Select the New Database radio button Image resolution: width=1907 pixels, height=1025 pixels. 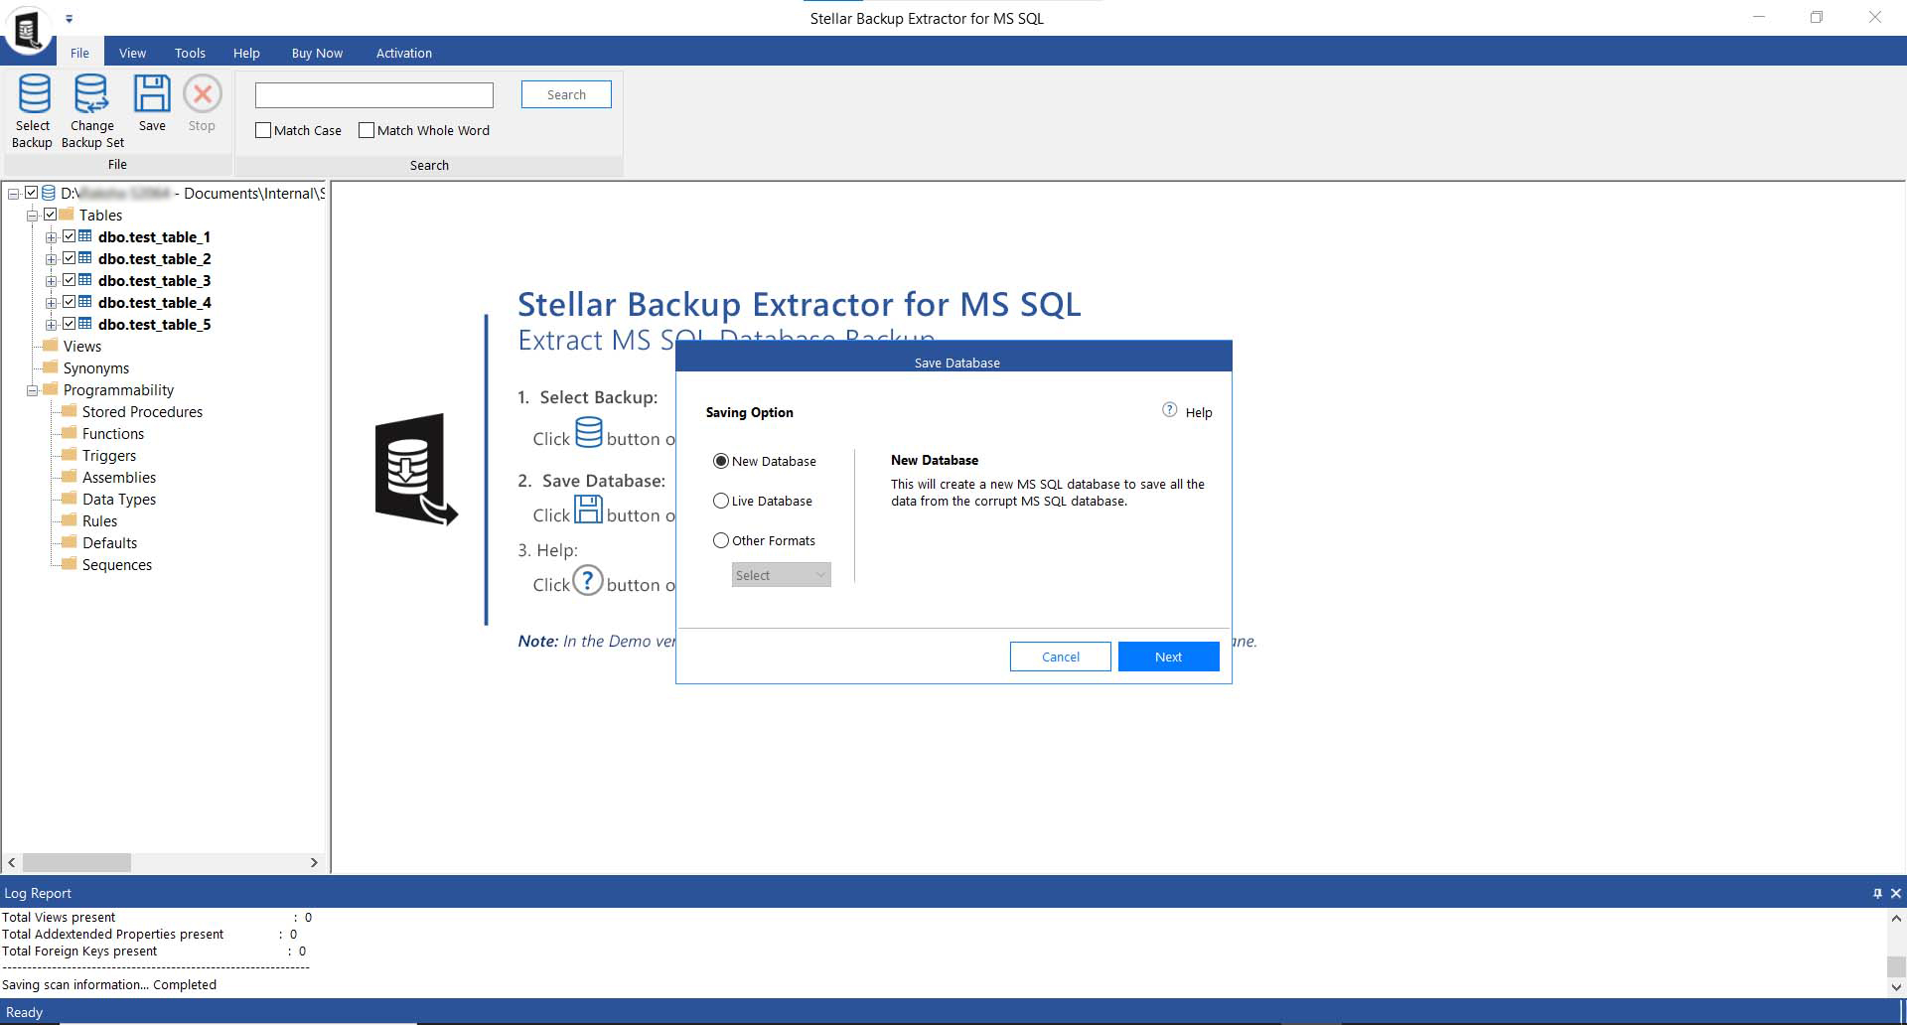pyautogui.click(x=721, y=461)
